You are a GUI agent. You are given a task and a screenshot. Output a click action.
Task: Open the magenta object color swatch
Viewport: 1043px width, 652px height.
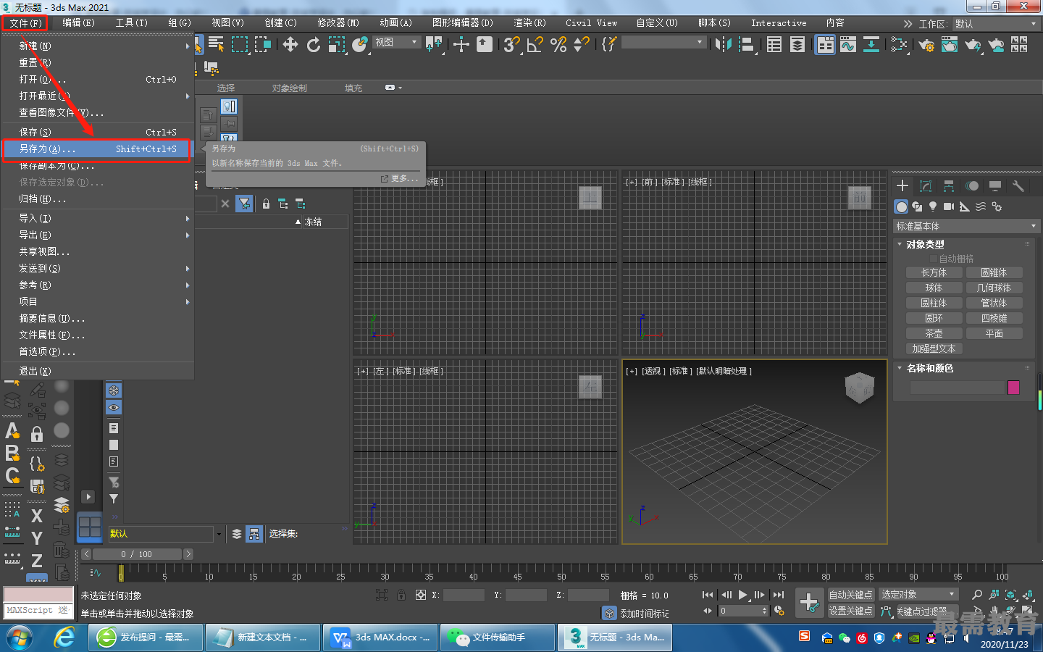[x=1013, y=388]
